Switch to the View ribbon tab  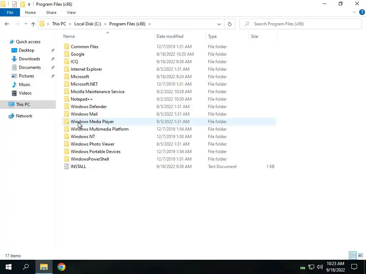71,12
